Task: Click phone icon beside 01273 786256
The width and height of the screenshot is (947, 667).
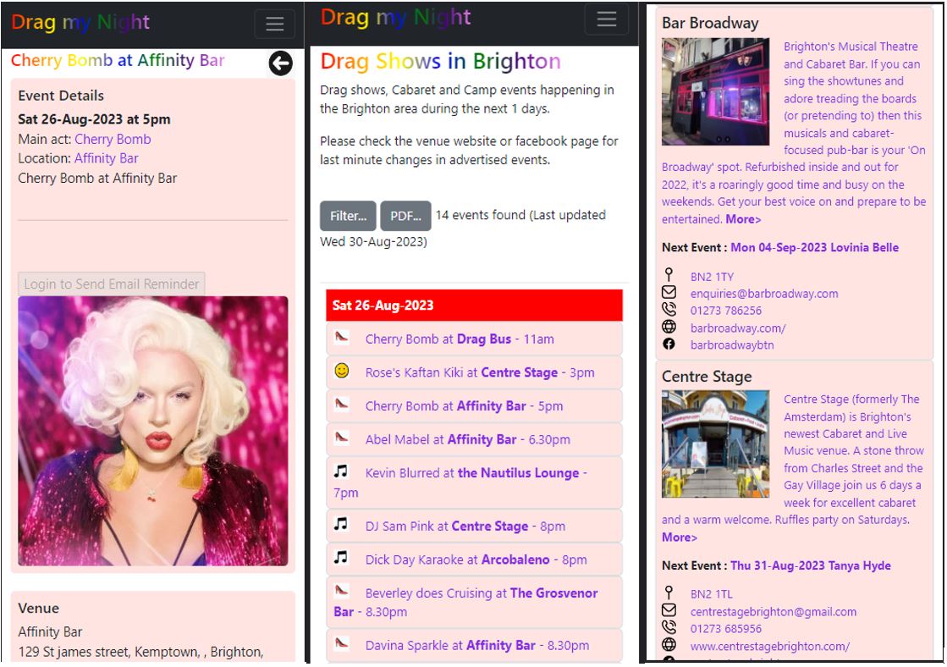Action: (x=669, y=310)
